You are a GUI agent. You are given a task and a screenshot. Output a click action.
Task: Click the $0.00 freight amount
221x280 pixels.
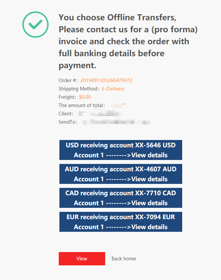[85, 97]
